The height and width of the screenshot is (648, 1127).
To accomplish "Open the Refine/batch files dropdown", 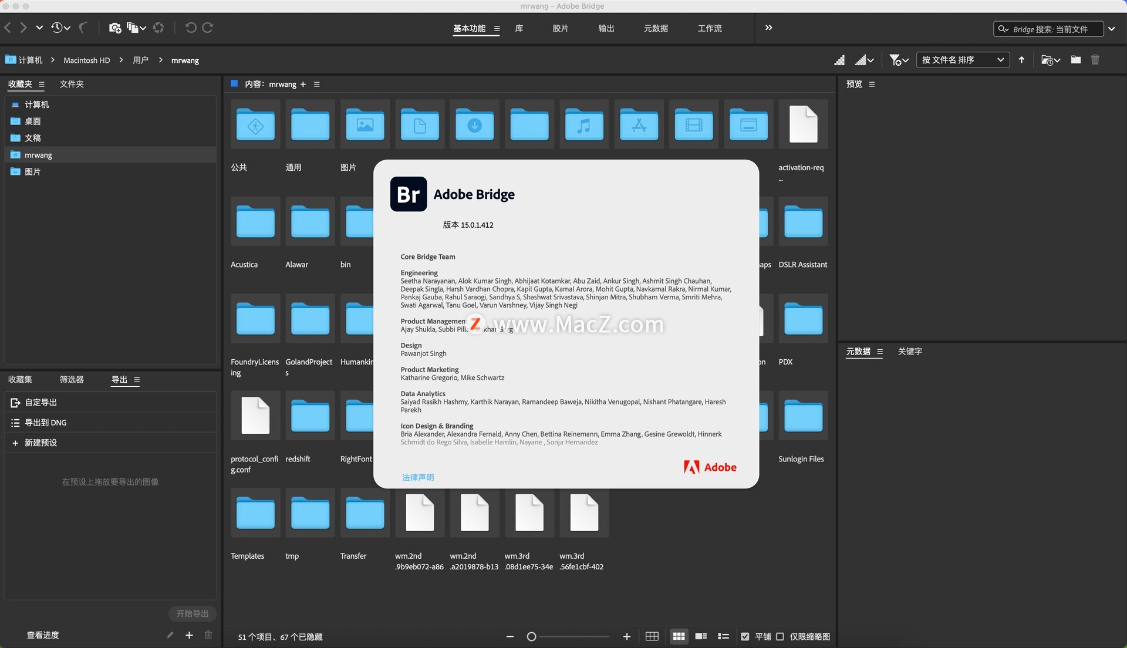I will (x=136, y=28).
